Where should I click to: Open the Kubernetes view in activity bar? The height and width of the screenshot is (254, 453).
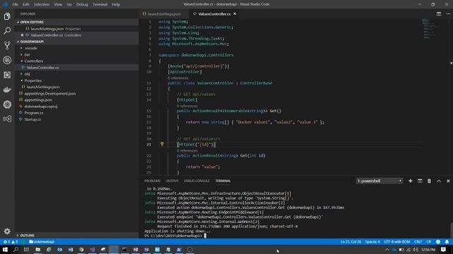click(7, 104)
